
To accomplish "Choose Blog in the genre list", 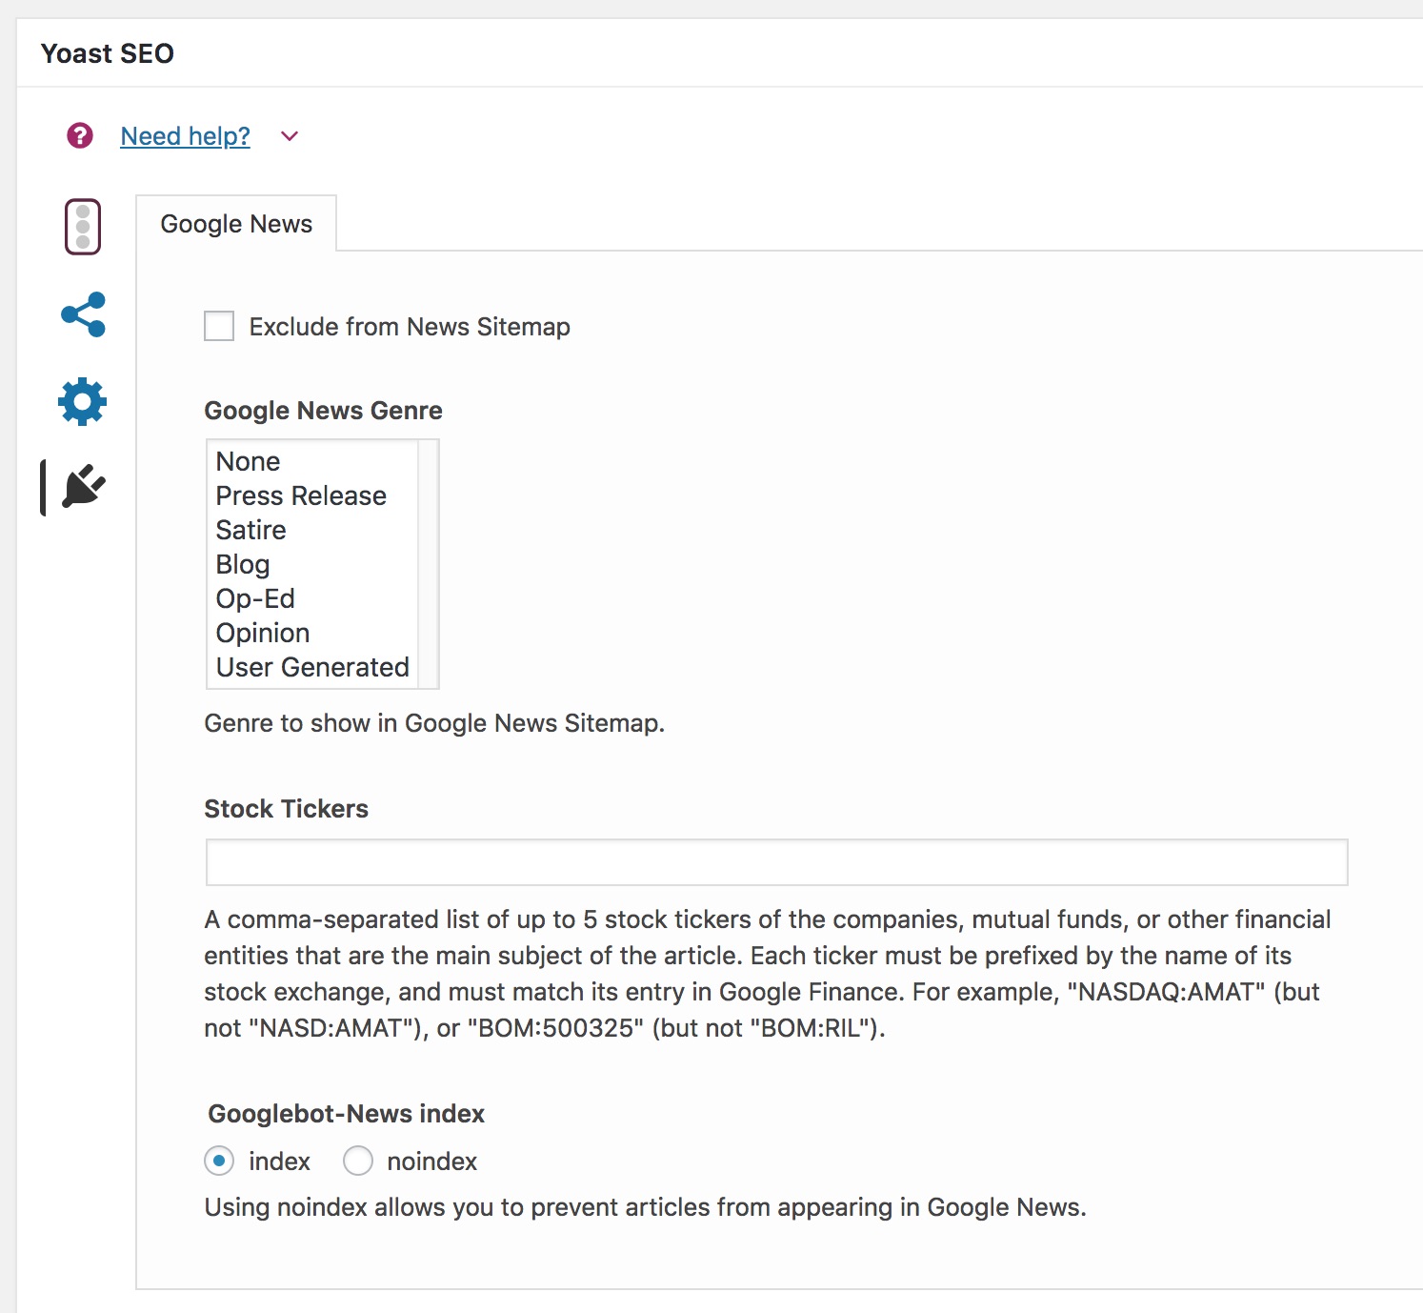I will click(312, 564).
